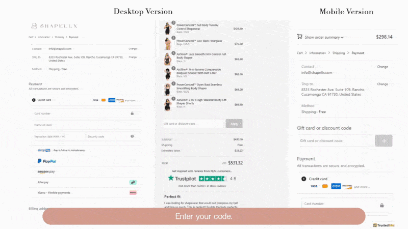This screenshot has width=408, height=229.
Task: Click the security code help question icon
Action: tap(132, 136)
